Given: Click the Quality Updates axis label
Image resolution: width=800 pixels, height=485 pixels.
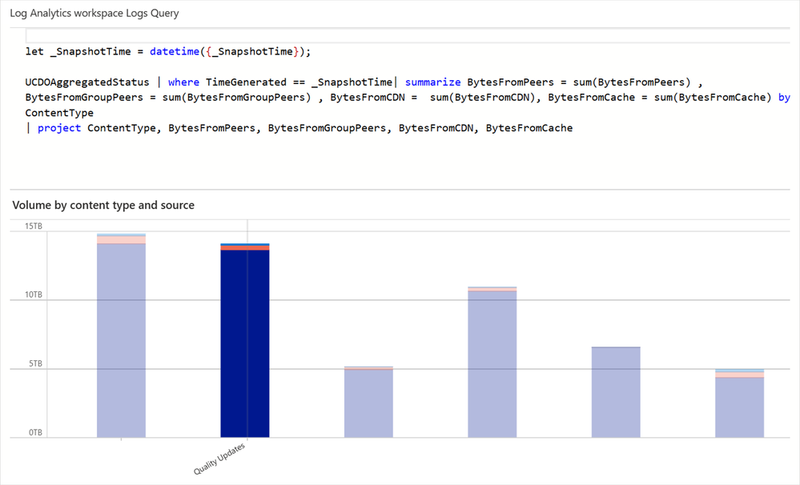Looking at the screenshot, I should (219, 459).
